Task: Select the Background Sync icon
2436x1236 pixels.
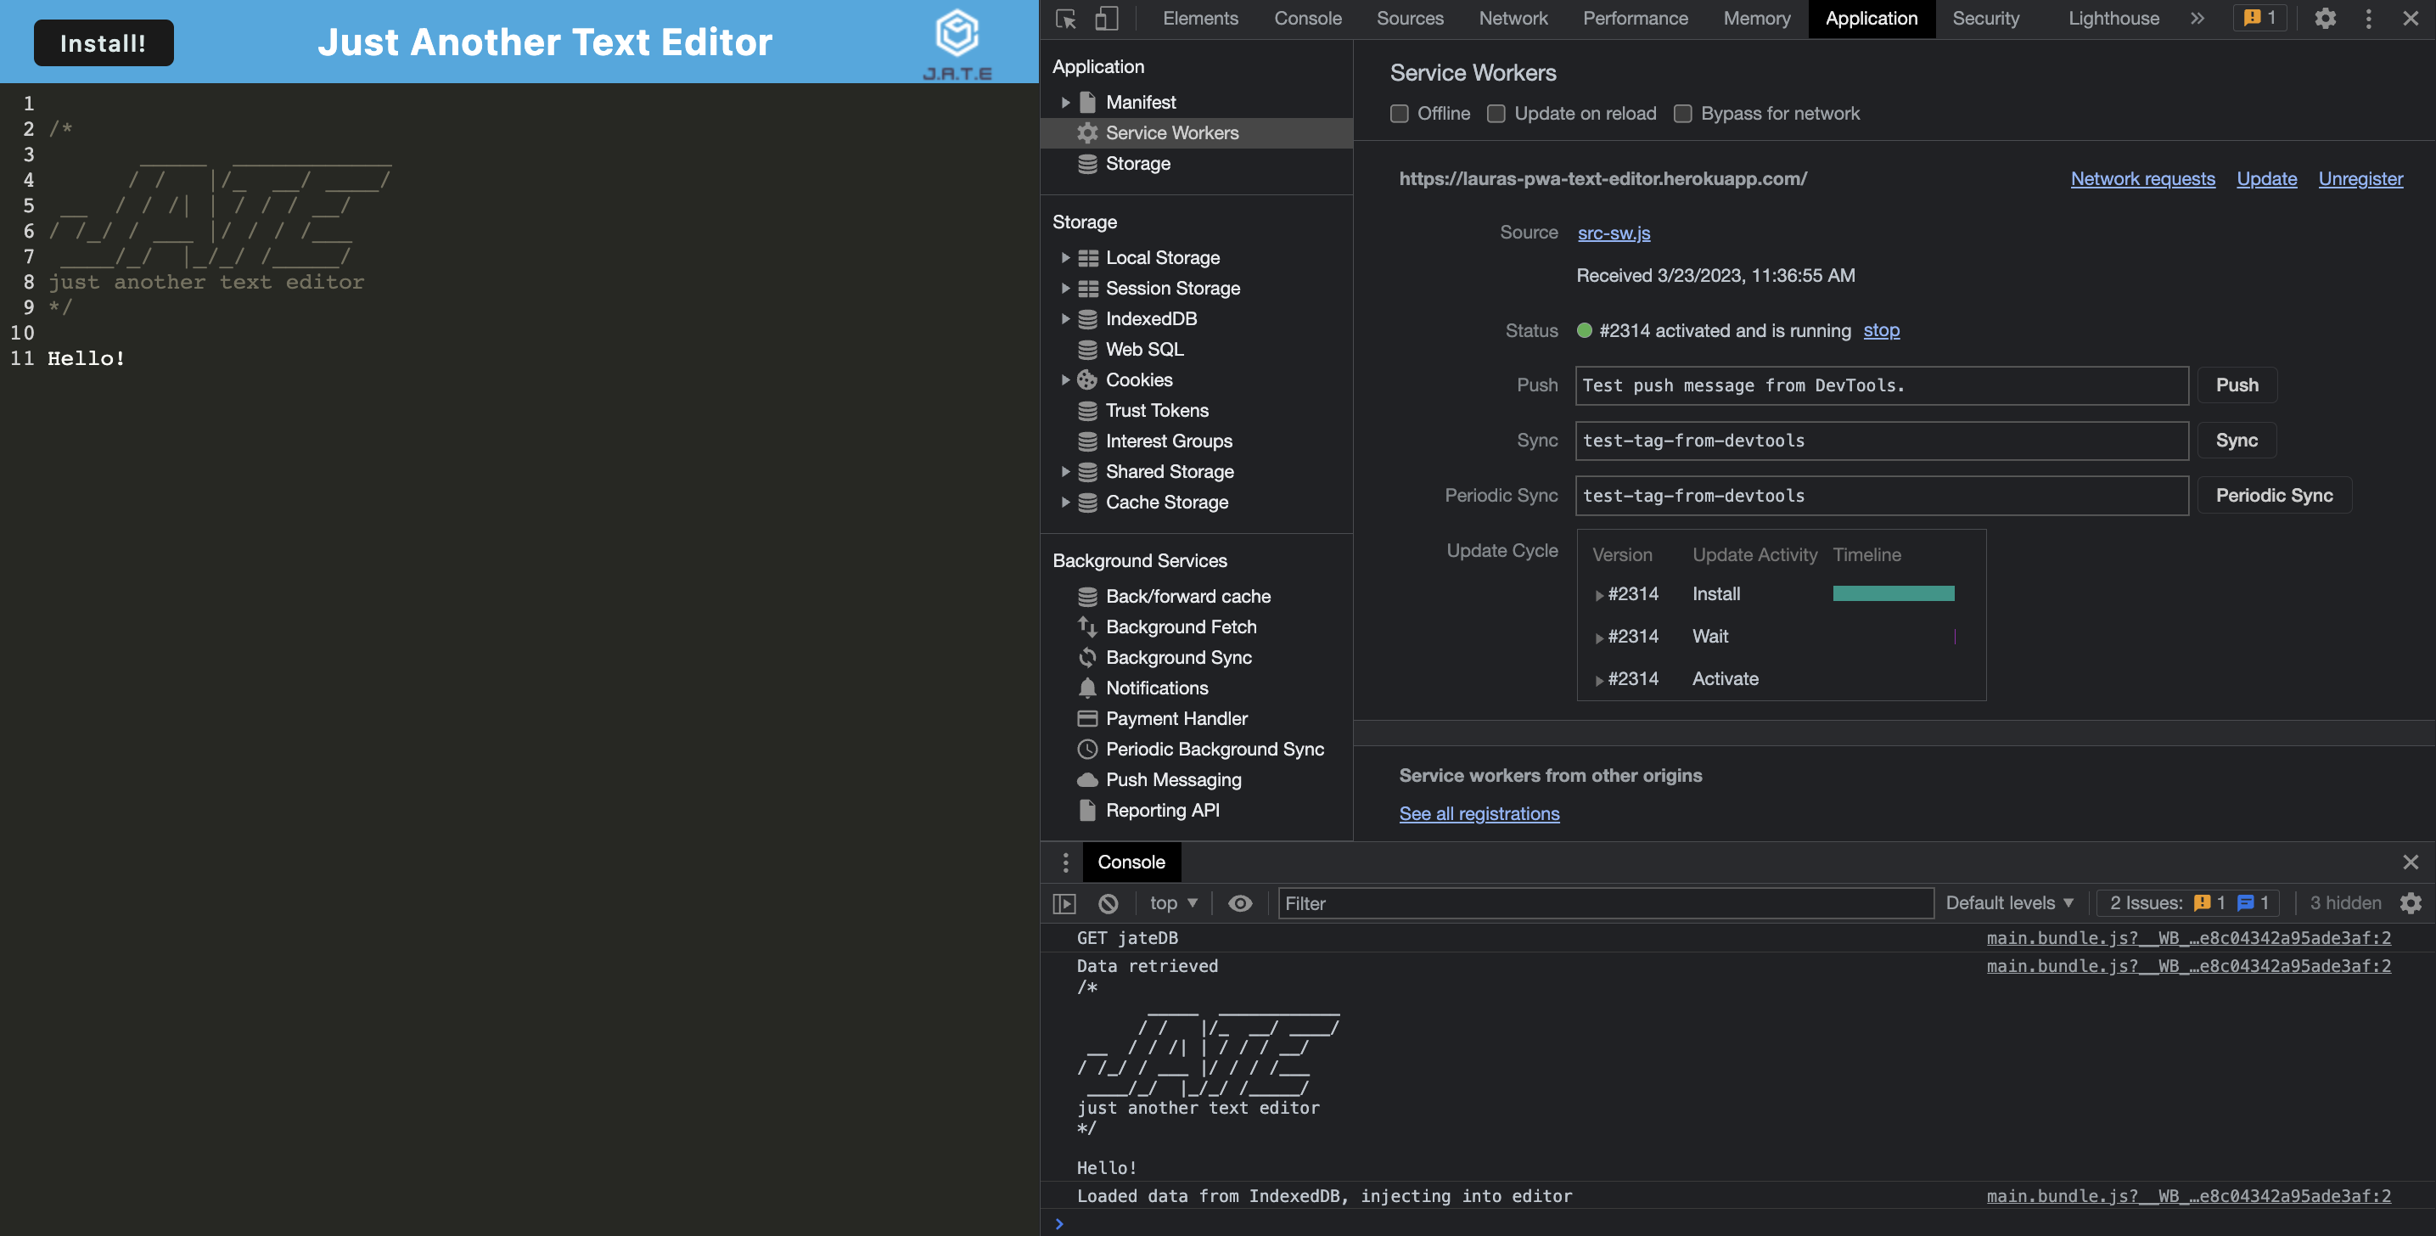Action: (1087, 657)
